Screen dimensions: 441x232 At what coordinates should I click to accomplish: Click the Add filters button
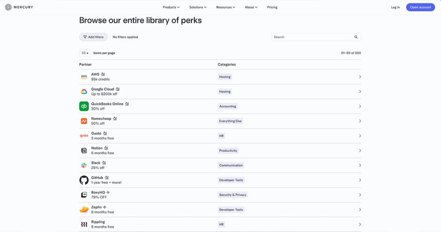[x=93, y=37]
